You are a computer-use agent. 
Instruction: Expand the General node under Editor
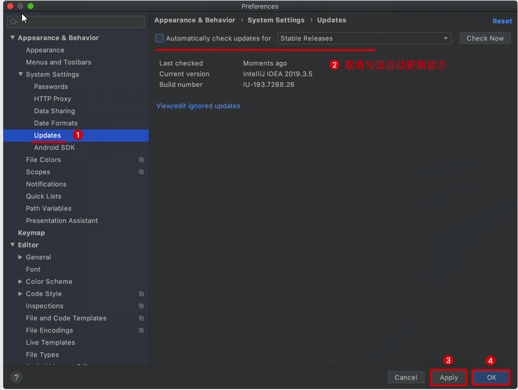tap(20, 257)
